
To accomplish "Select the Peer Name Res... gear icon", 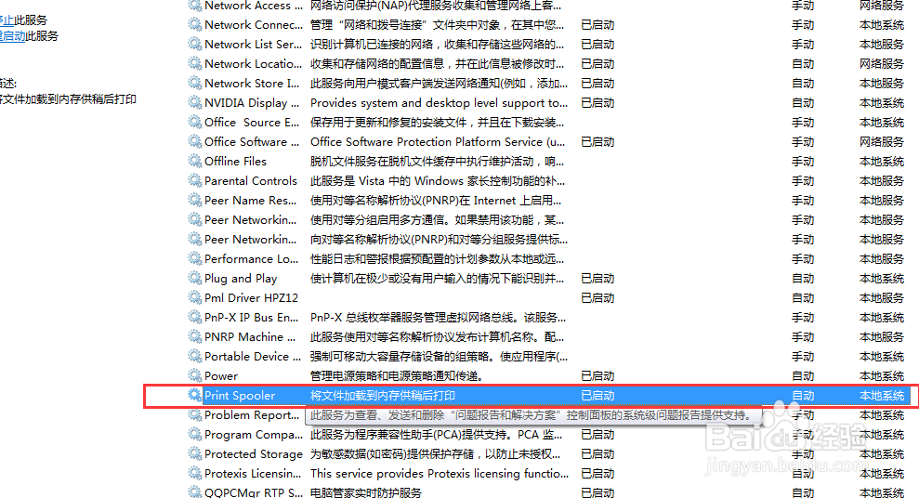I will pos(194,200).
